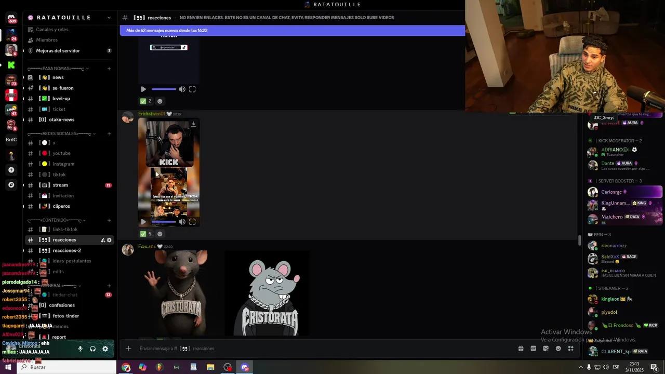Collapse the CONTENIDO category
This screenshot has width=665, height=374.
56,220
